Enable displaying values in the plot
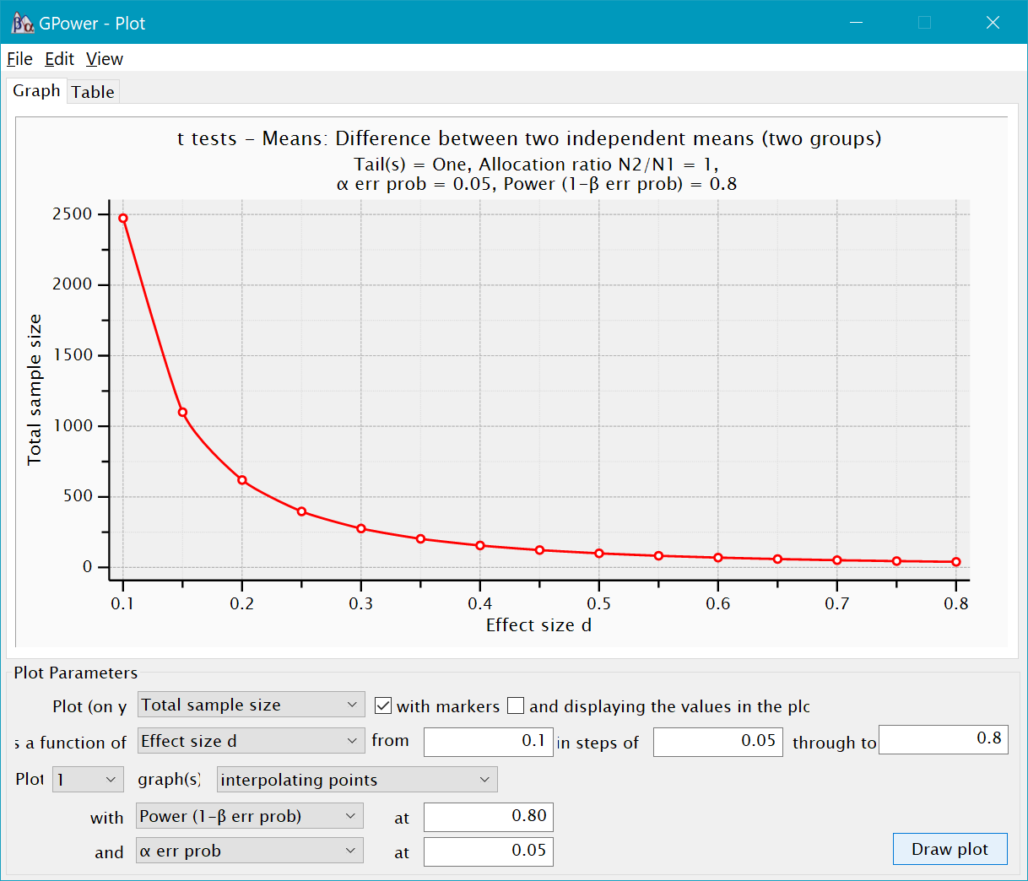Image resolution: width=1028 pixels, height=881 pixels. pos(516,705)
